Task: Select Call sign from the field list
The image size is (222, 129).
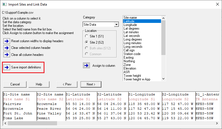Action: coord(129,50)
